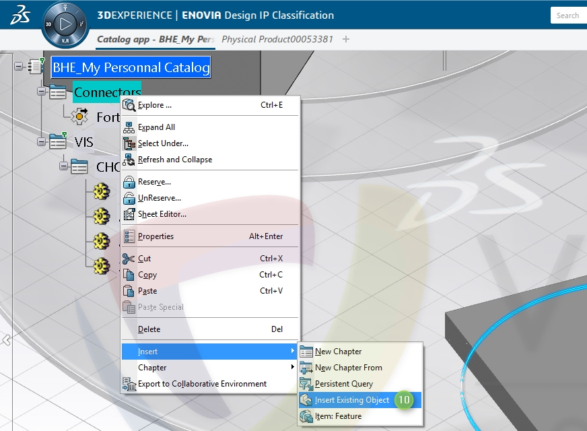The image size is (587, 431).
Task: Click the left panel collapse chevron
Action: [x=6, y=340]
